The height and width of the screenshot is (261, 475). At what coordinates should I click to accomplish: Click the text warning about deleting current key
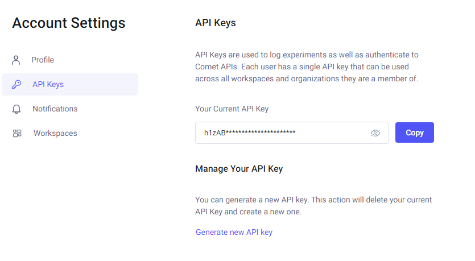313,206
